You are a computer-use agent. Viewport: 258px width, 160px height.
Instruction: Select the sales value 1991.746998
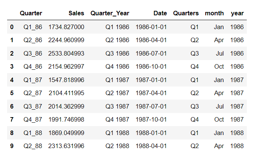[x=66, y=120]
